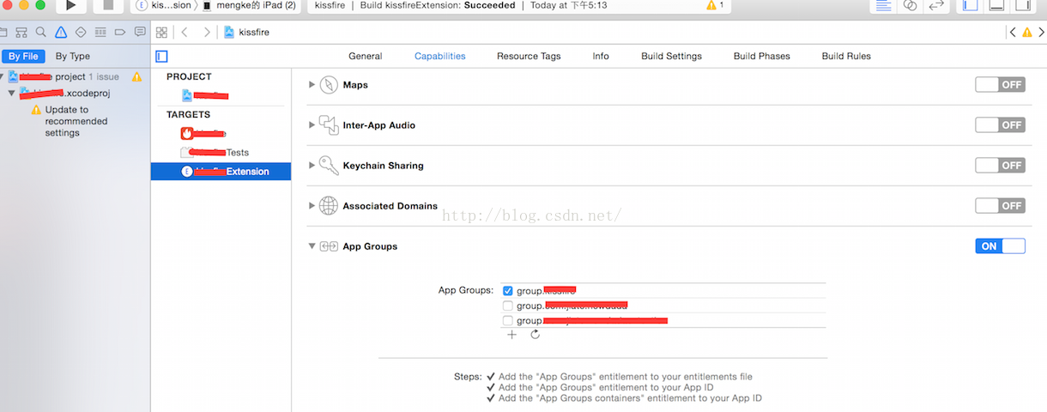This screenshot has width=1047, height=412.
Task: Go forward in jump bar history
Action: (207, 33)
